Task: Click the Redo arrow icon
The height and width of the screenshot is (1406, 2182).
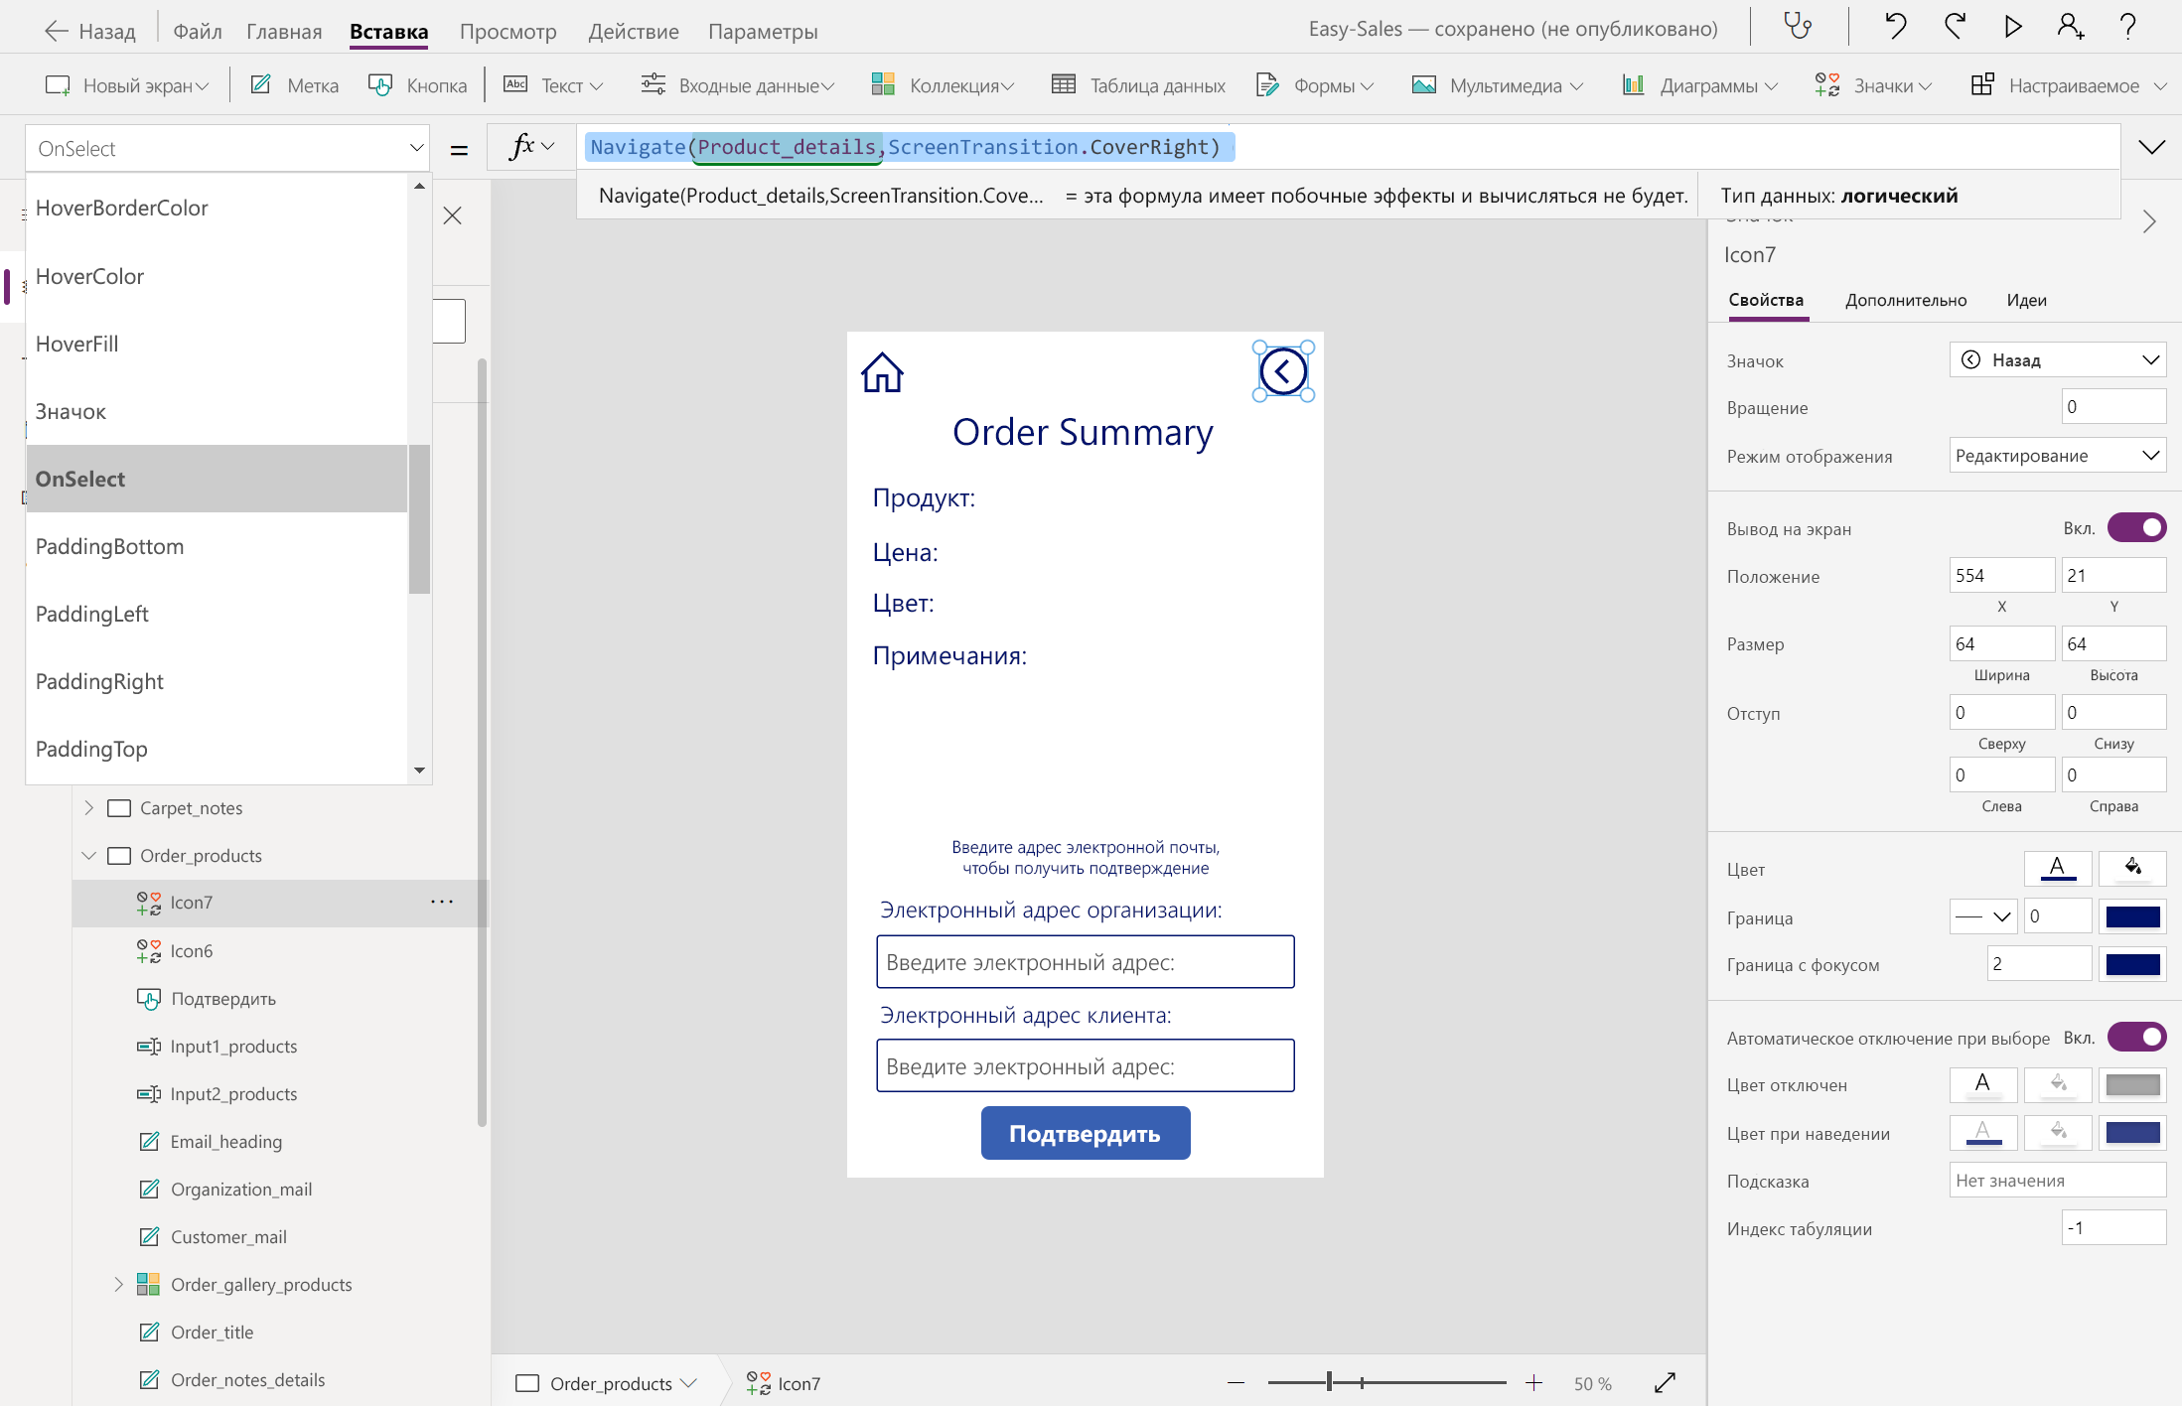Action: (1955, 27)
